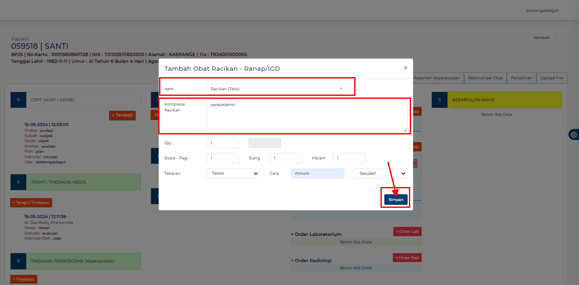Open the Sesudah timing dropdown
579x285 pixels.
380,173
